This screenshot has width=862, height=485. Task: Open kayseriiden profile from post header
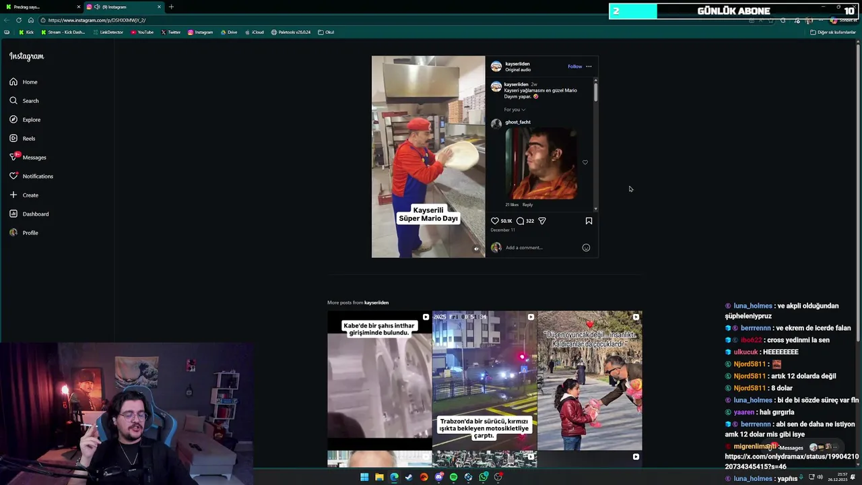click(x=517, y=64)
